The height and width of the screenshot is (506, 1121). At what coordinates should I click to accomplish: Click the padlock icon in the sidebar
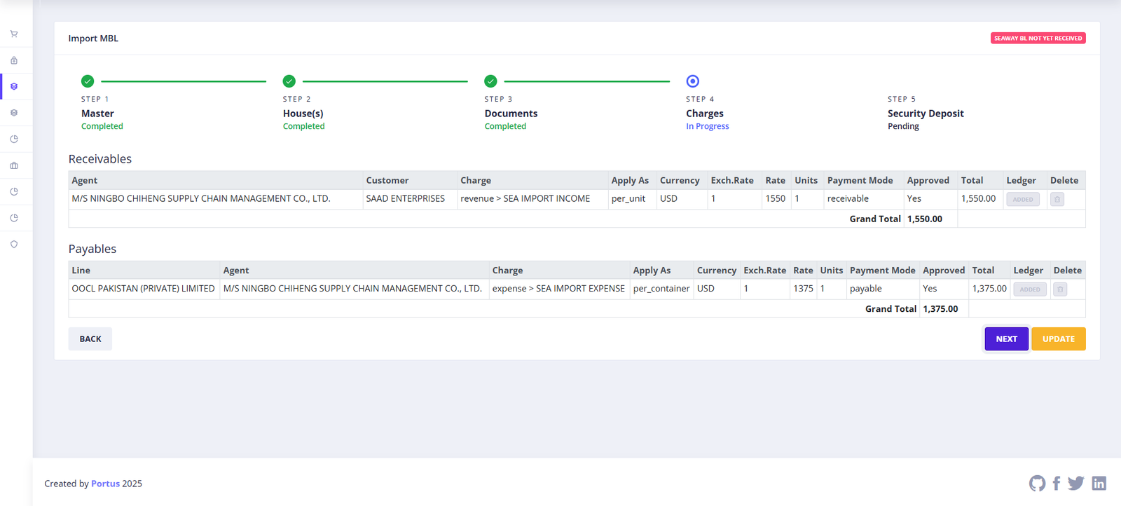click(14, 60)
